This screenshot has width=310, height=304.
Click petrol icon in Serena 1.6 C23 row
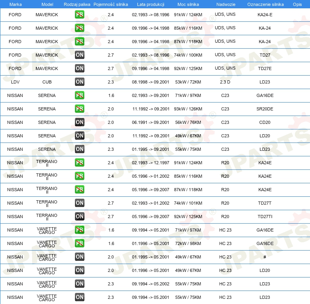click(x=79, y=95)
